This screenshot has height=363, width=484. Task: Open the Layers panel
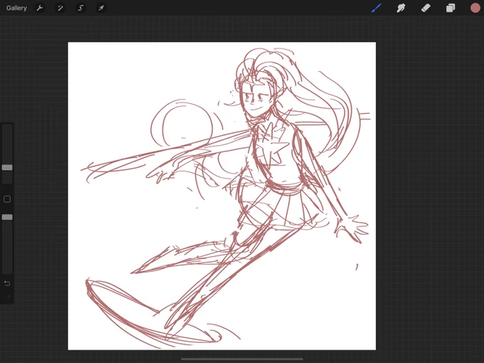pos(451,8)
